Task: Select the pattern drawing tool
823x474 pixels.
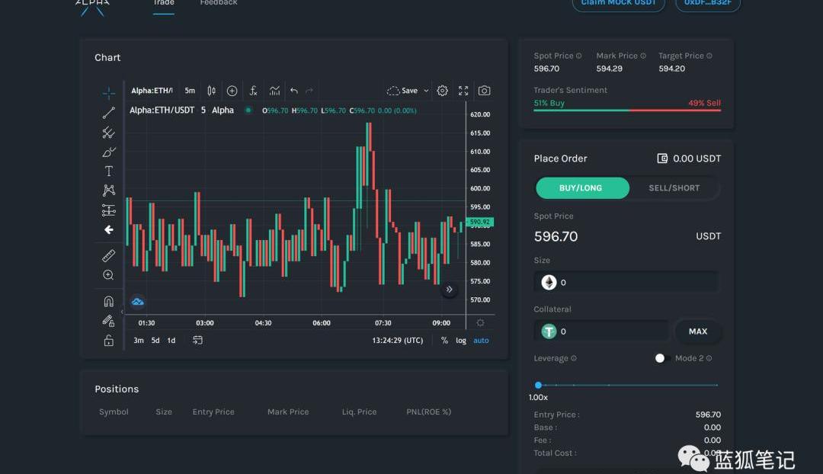Action: click(109, 191)
